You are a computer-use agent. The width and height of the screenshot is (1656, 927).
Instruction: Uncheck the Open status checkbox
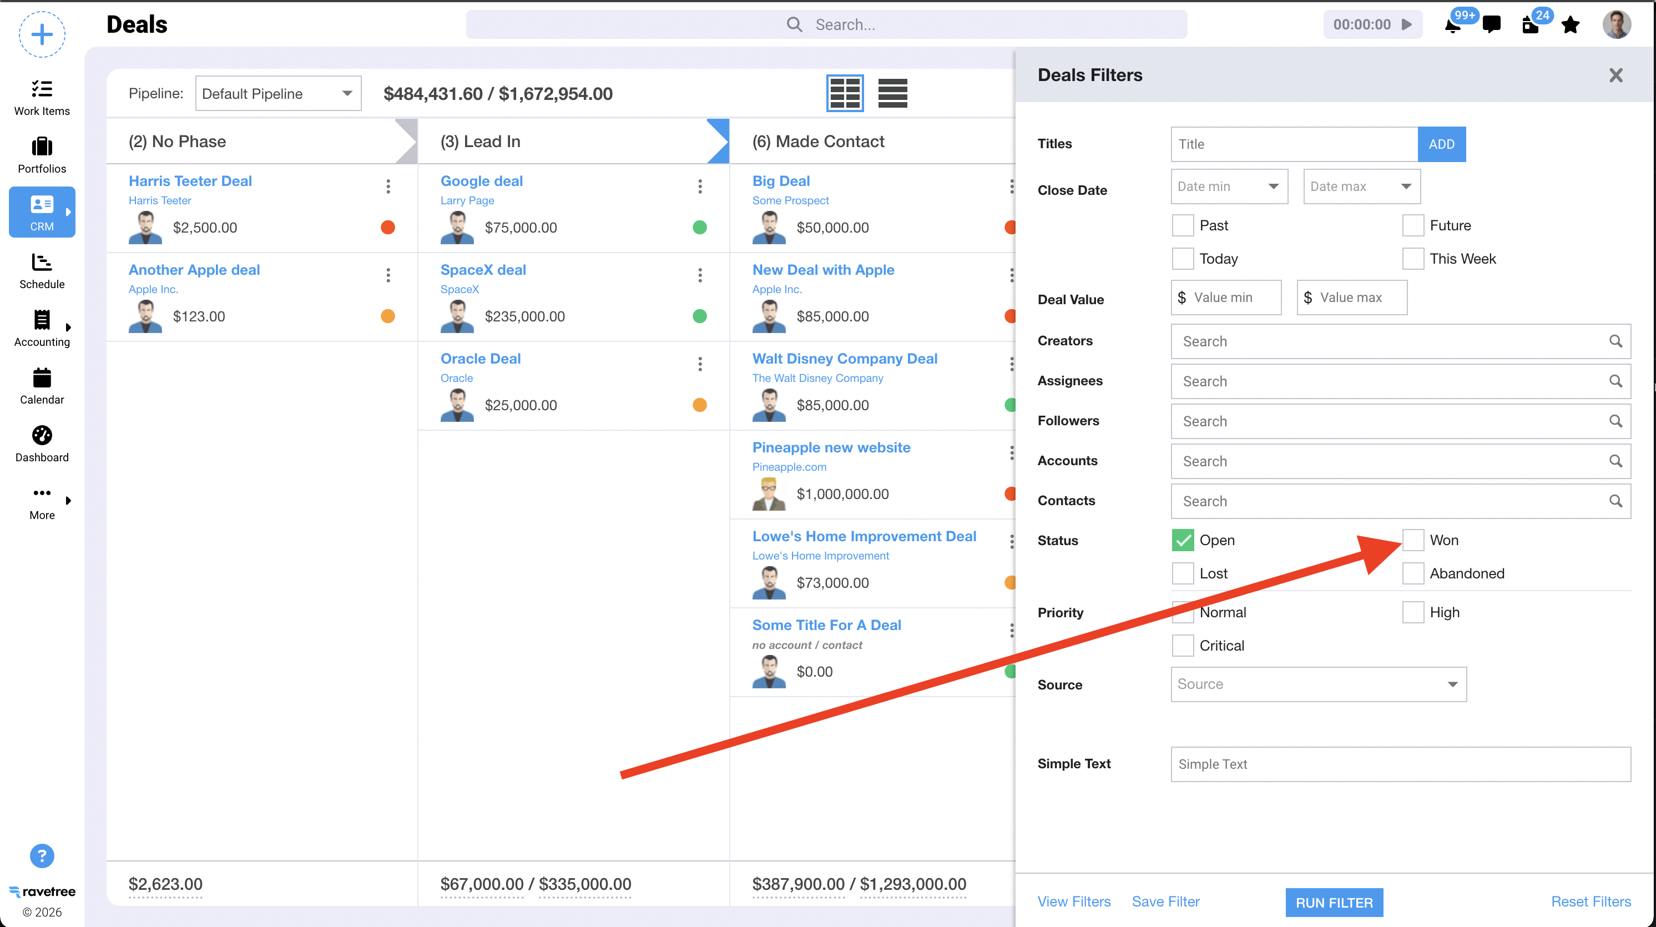tap(1182, 540)
